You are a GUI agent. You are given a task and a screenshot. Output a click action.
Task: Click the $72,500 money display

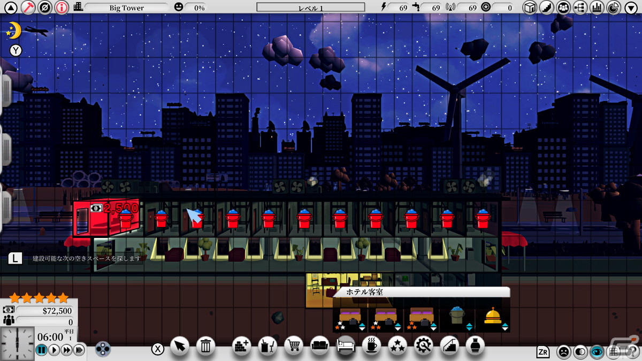pyautogui.click(x=44, y=311)
